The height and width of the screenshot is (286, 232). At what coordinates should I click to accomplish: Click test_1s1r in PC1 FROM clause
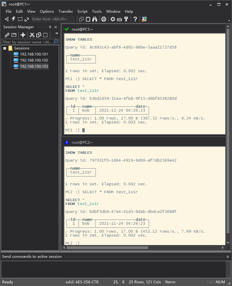(x=88, y=91)
